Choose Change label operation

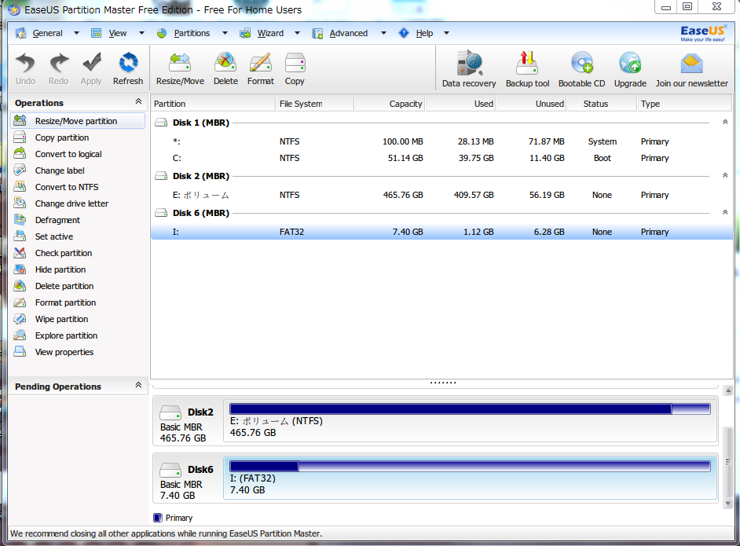pos(60,170)
